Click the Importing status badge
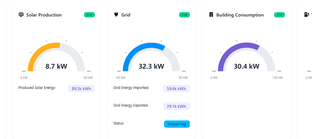The height and width of the screenshot is (139, 312). (x=177, y=124)
